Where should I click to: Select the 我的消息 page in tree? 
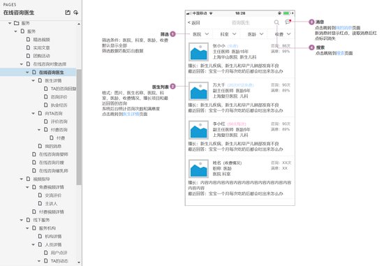50,146
